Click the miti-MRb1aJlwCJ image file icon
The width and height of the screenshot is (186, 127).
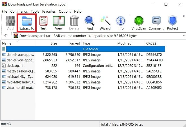click(4, 82)
